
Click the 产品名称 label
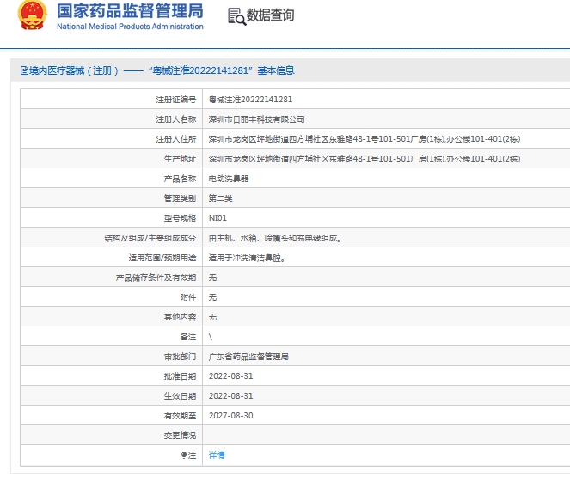[x=180, y=179]
